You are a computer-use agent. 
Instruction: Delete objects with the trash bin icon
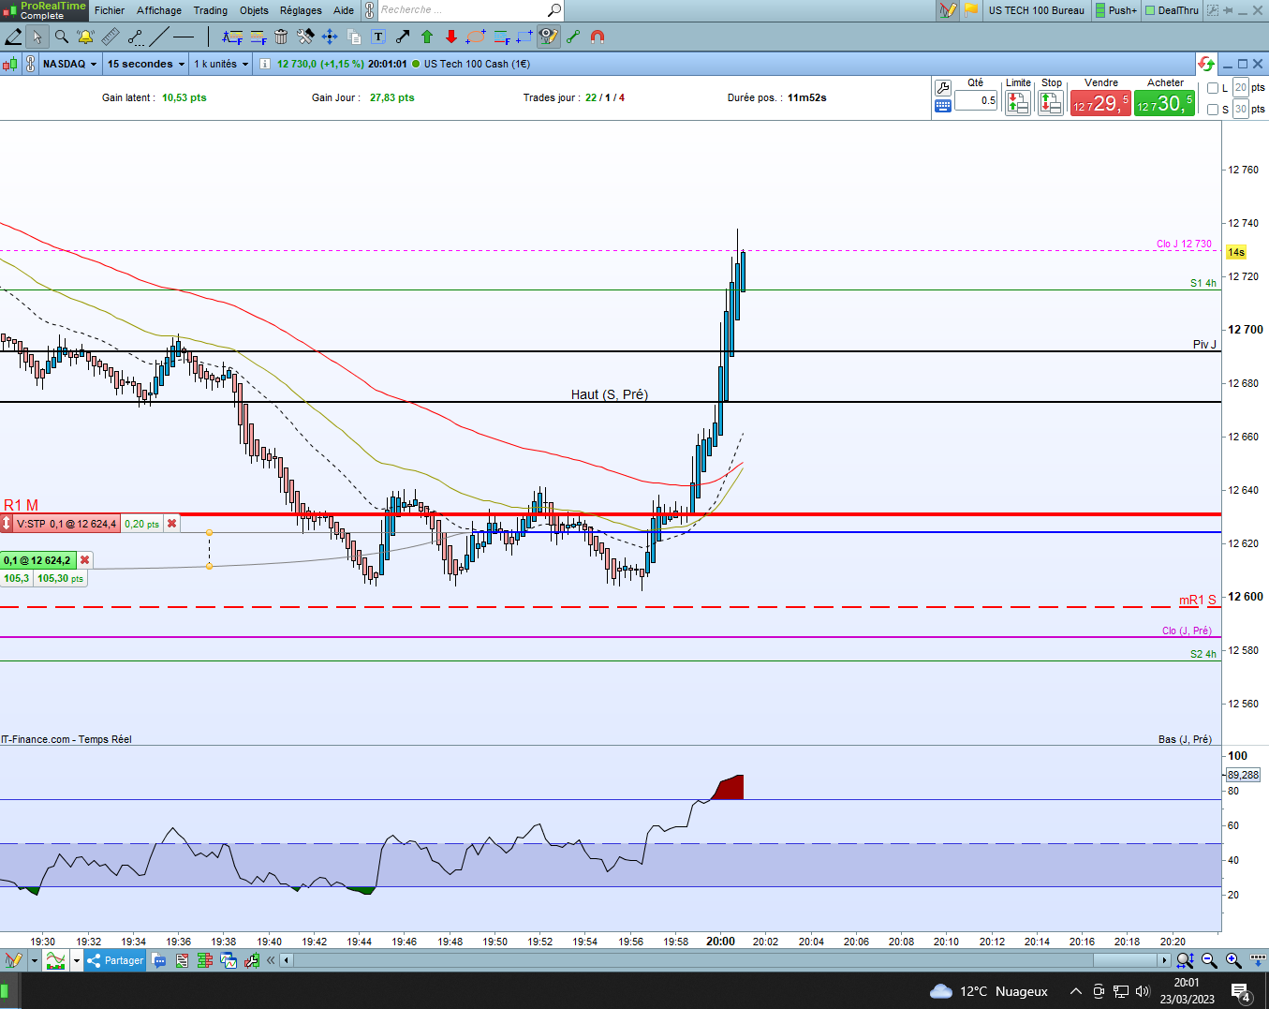281,37
